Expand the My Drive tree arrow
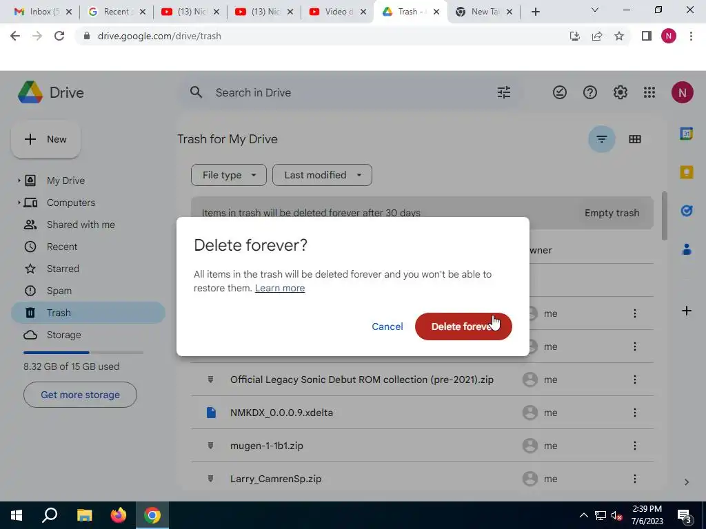 (19, 180)
